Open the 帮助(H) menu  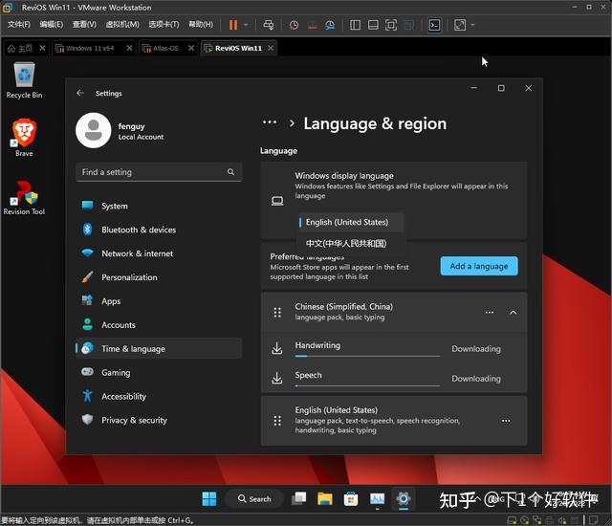[201, 25]
